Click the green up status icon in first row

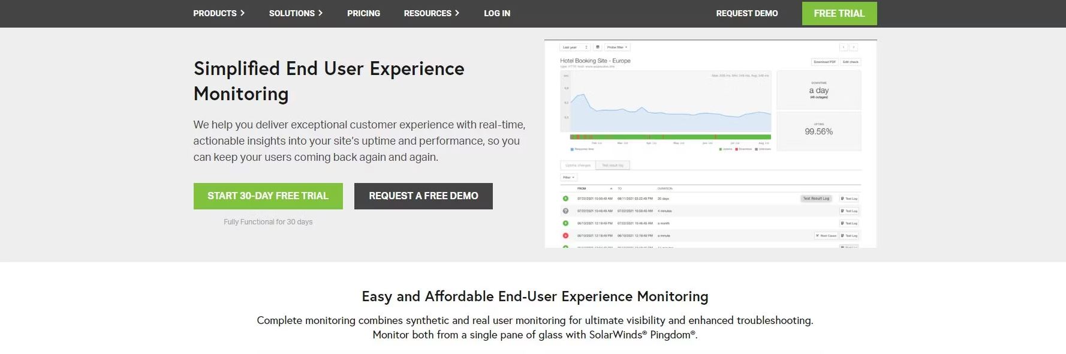click(x=565, y=199)
